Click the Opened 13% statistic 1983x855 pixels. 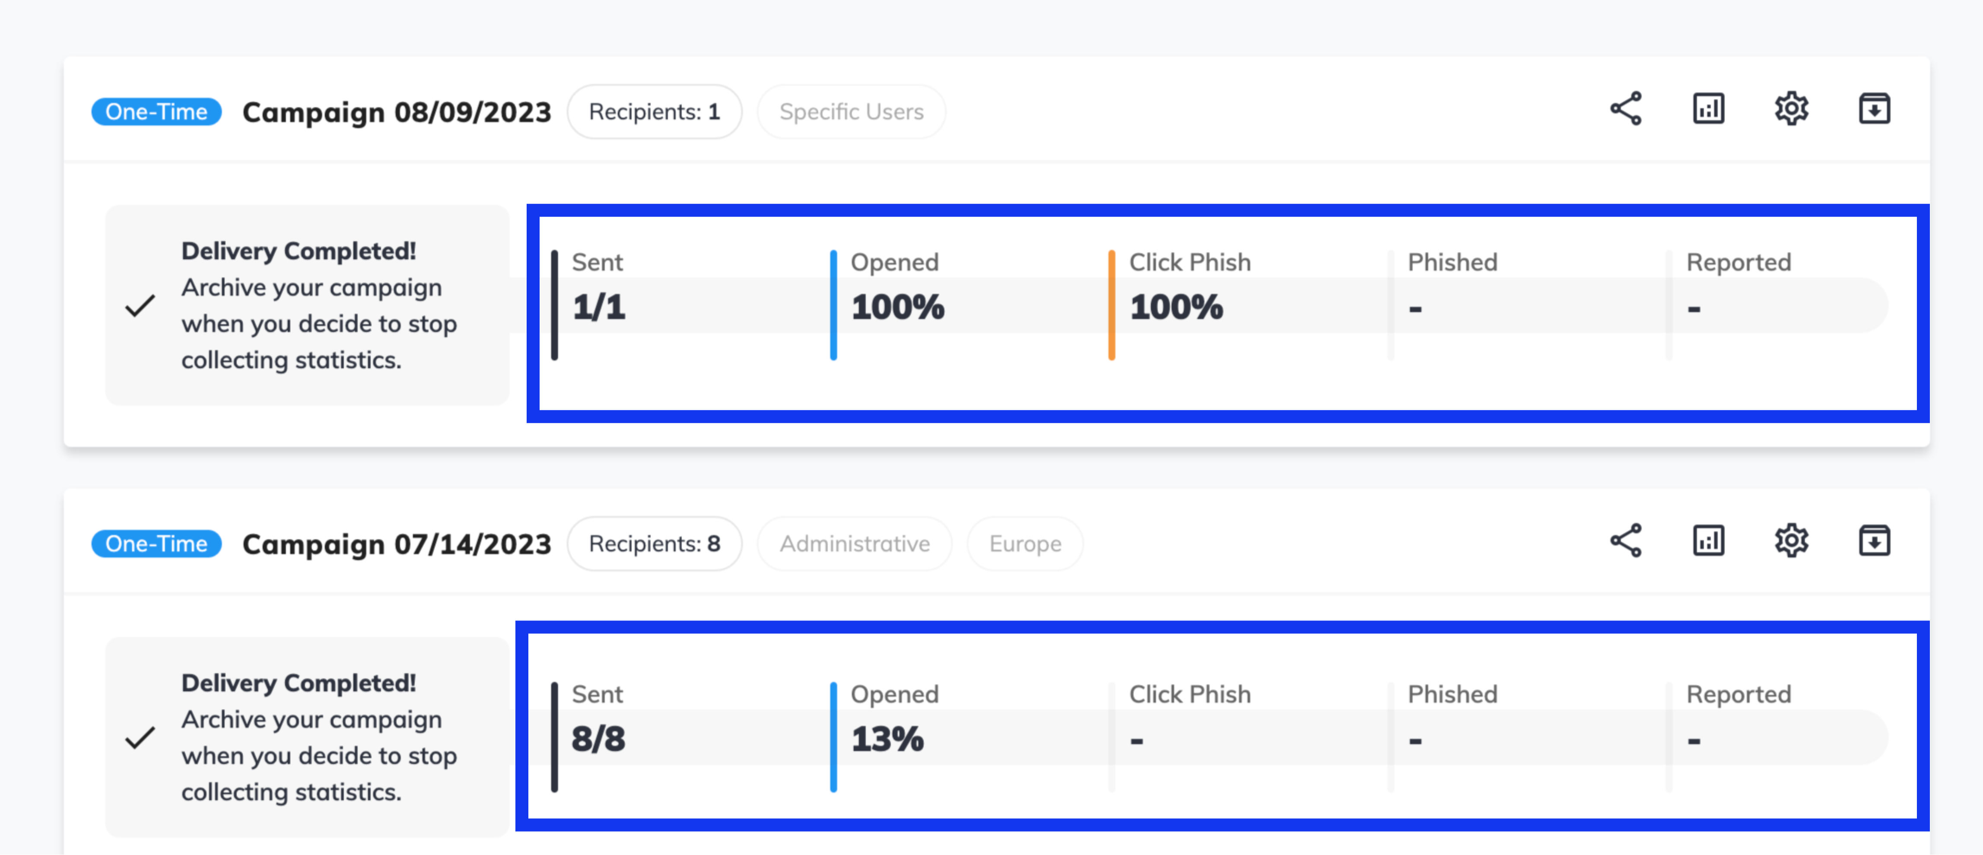[887, 739]
